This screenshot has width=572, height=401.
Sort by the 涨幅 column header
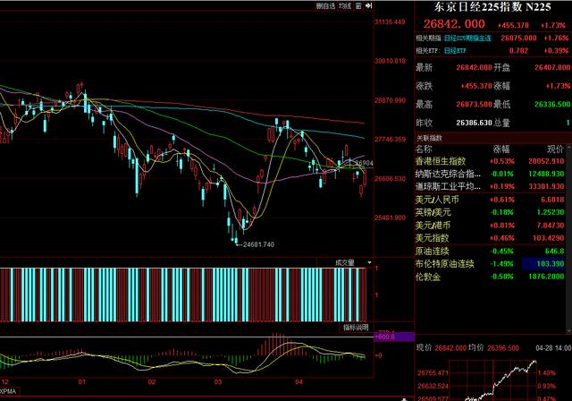501,149
